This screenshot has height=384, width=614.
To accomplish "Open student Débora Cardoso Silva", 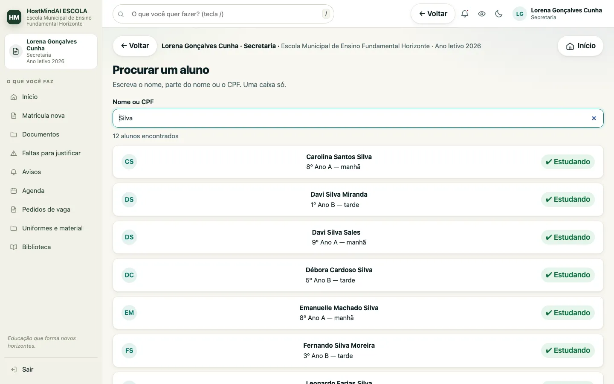I will (358, 275).
